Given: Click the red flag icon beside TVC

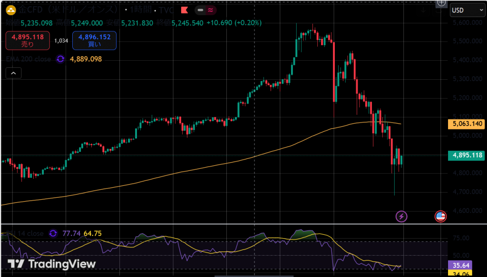Looking at the screenshot, I should click(x=184, y=10).
